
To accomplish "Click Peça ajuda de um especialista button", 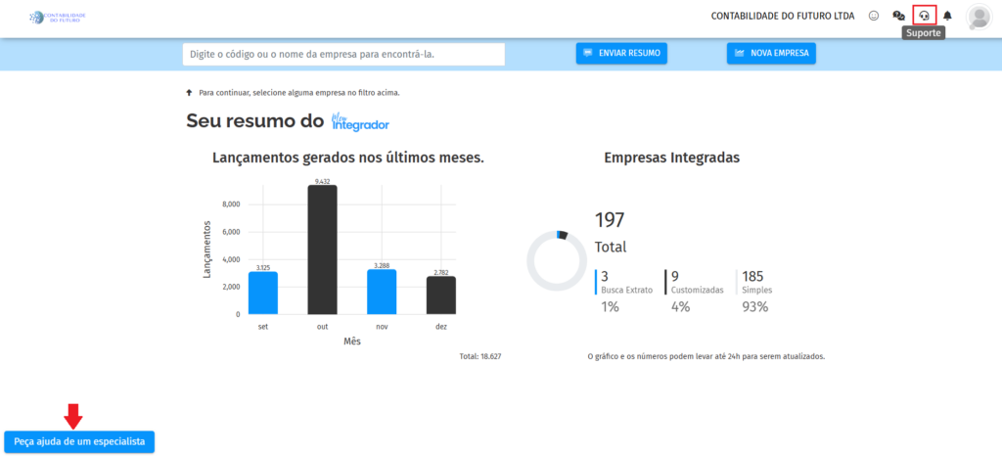I will point(79,442).
